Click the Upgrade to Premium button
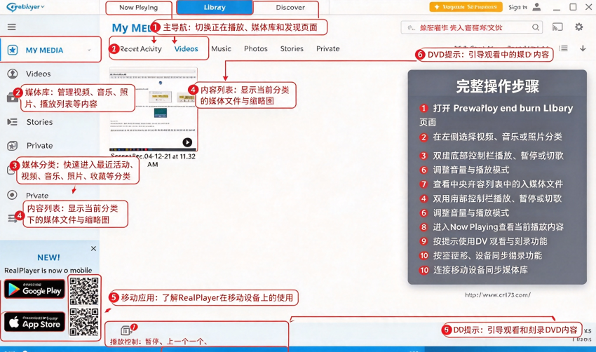596x352 pixels. coord(466,7)
